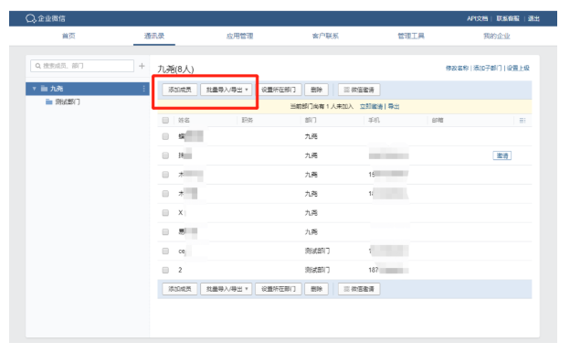The image size is (570, 353).
Task: Click the 九尧(8人) department title
Action: (175, 70)
